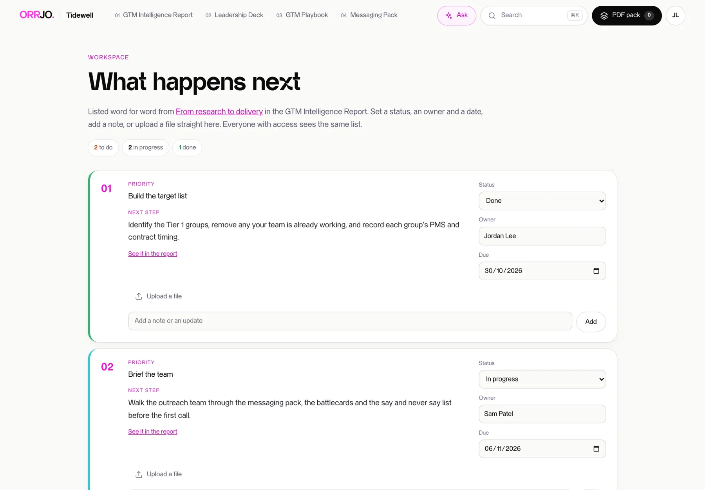The image size is (705, 490).
Task: Click the Search input field
Action: click(534, 16)
